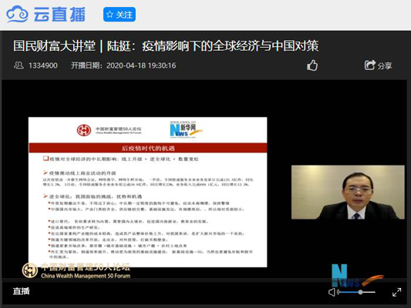
Task: Click the 云直播 cloud logo
Action: point(17,14)
